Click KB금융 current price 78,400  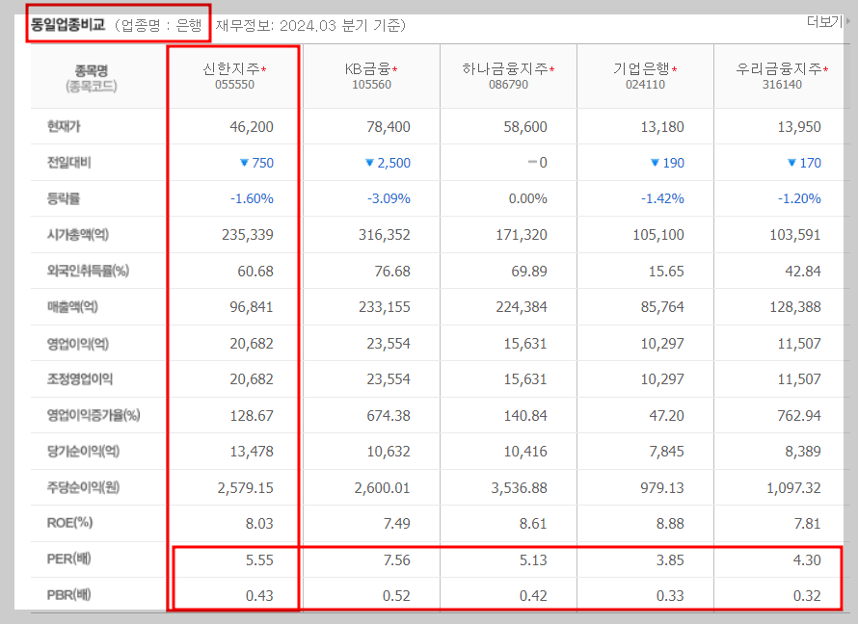[x=388, y=127]
